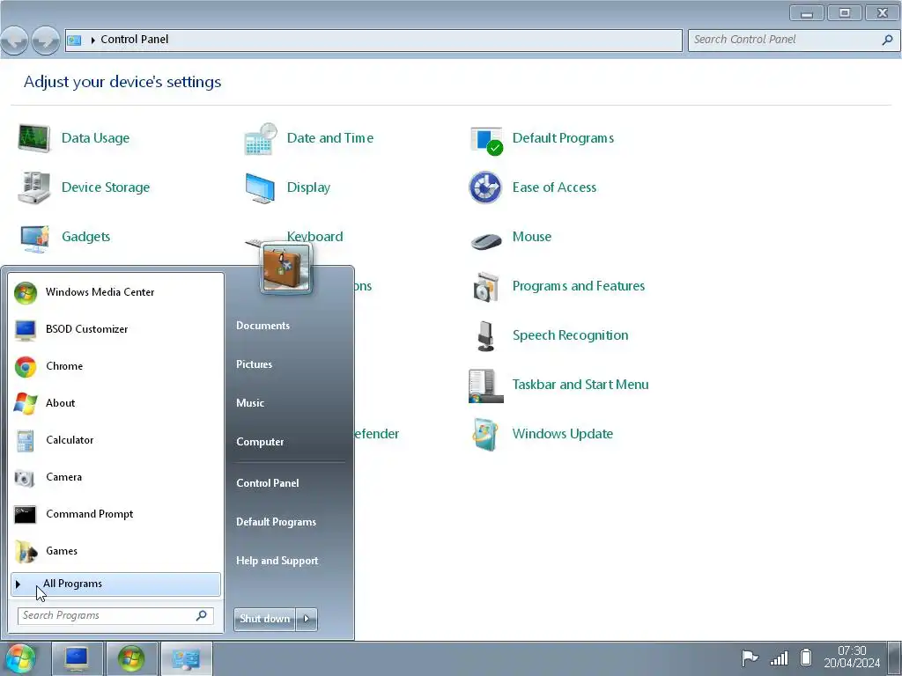The height and width of the screenshot is (676, 902).
Task: Click the Ease of Access link text
Action: point(555,187)
